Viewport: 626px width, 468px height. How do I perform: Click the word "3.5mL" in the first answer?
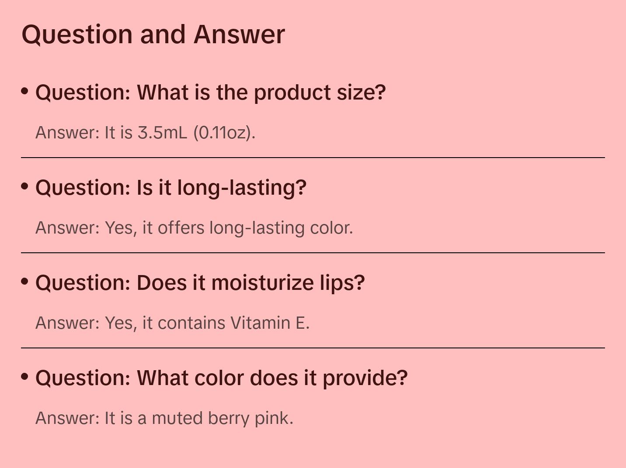pos(163,132)
